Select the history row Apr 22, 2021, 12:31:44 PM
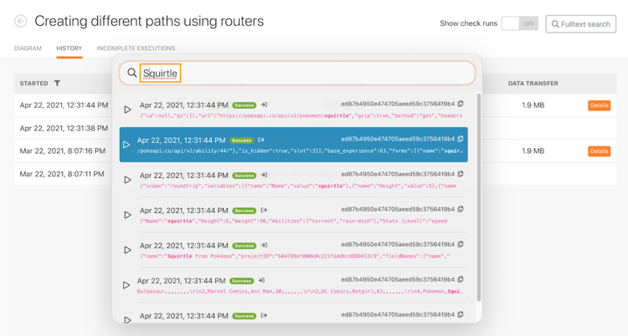Viewport: 628px width, 336px height. pyautogui.click(x=64, y=105)
